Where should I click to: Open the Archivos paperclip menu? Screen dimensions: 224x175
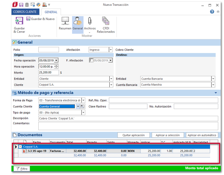[x=90, y=24]
